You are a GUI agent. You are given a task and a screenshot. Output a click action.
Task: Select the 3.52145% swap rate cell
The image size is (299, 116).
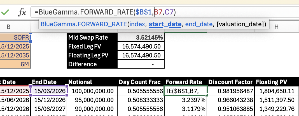click(141, 37)
